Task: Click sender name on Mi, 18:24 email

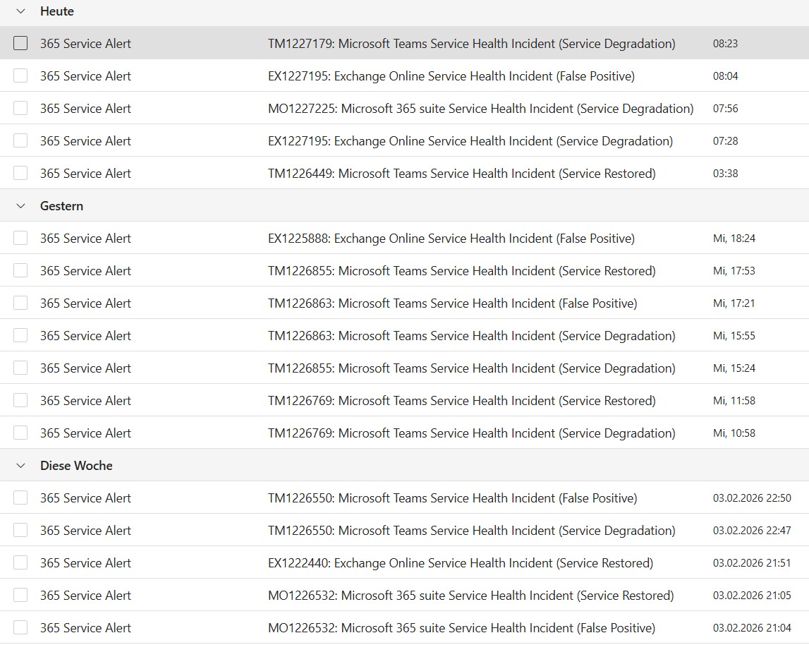Action: [85, 239]
